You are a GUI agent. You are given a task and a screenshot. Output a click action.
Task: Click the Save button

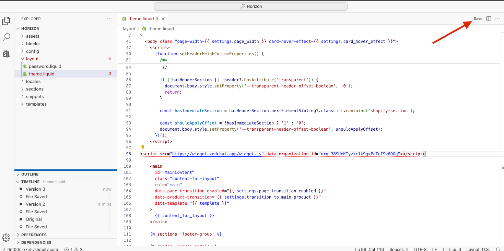click(x=478, y=19)
